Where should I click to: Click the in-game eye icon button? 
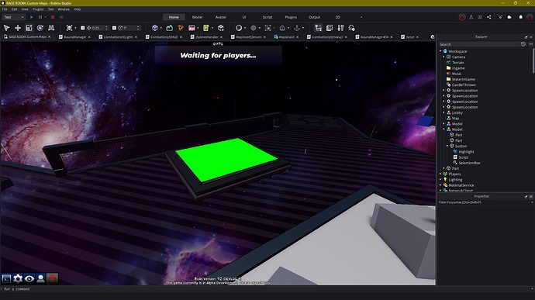(29, 279)
